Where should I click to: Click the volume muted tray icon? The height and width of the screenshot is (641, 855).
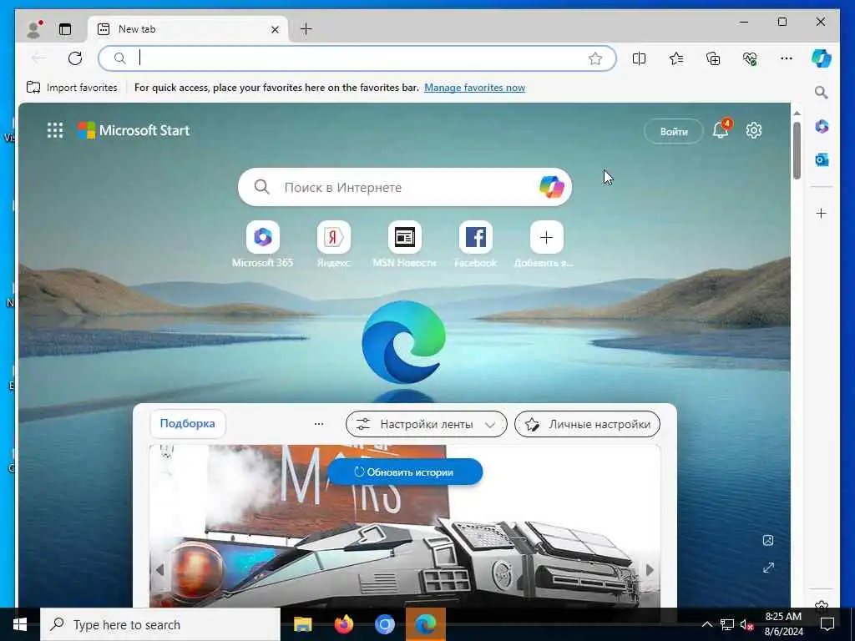tap(746, 624)
